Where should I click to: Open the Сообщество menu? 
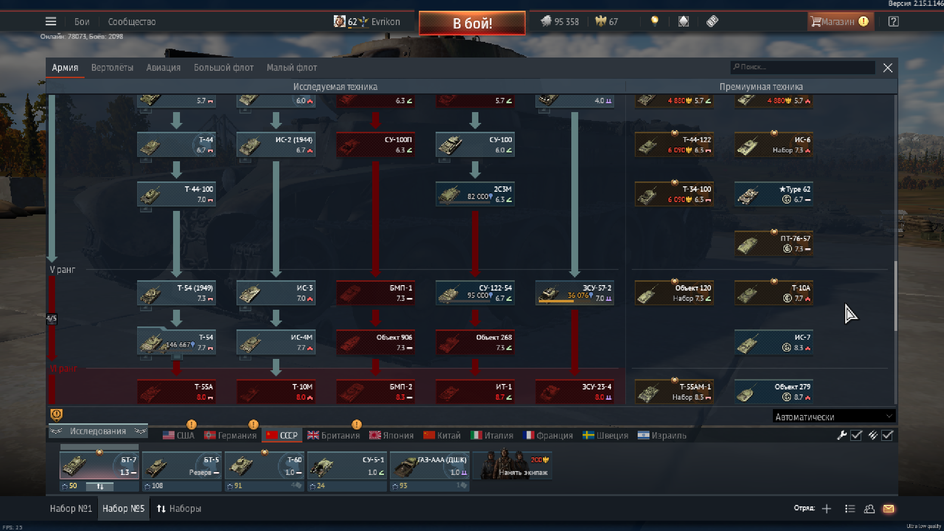click(132, 22)
